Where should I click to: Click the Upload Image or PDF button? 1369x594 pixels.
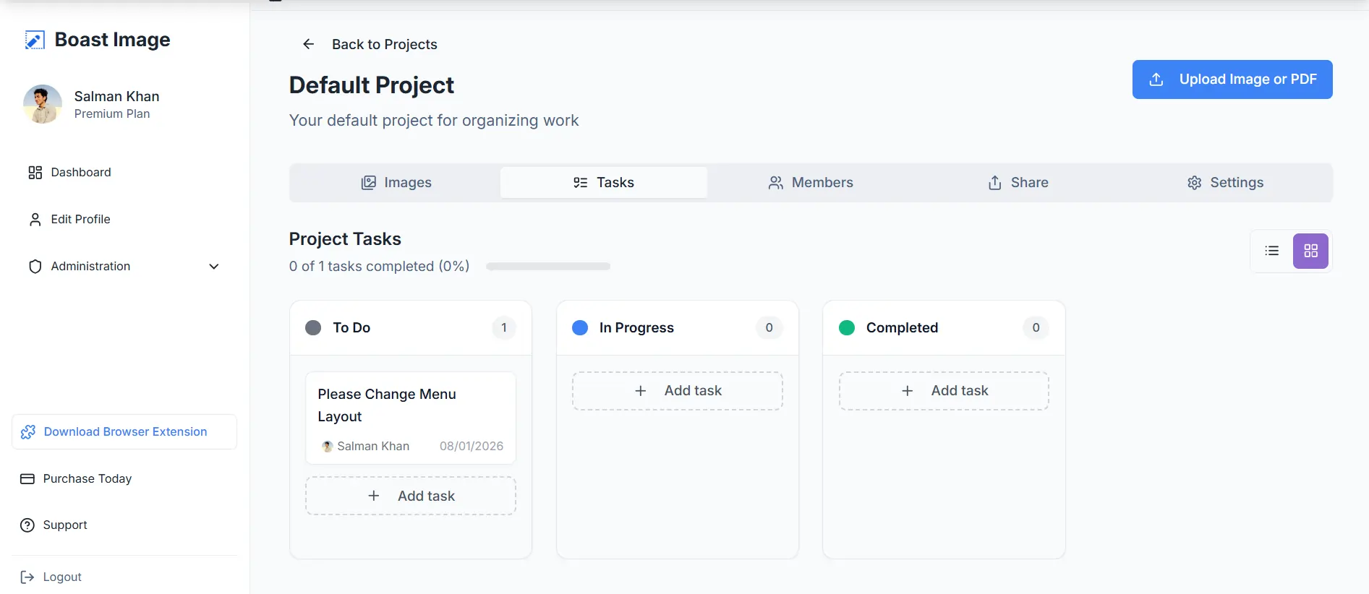click(x=1232, y=79)
